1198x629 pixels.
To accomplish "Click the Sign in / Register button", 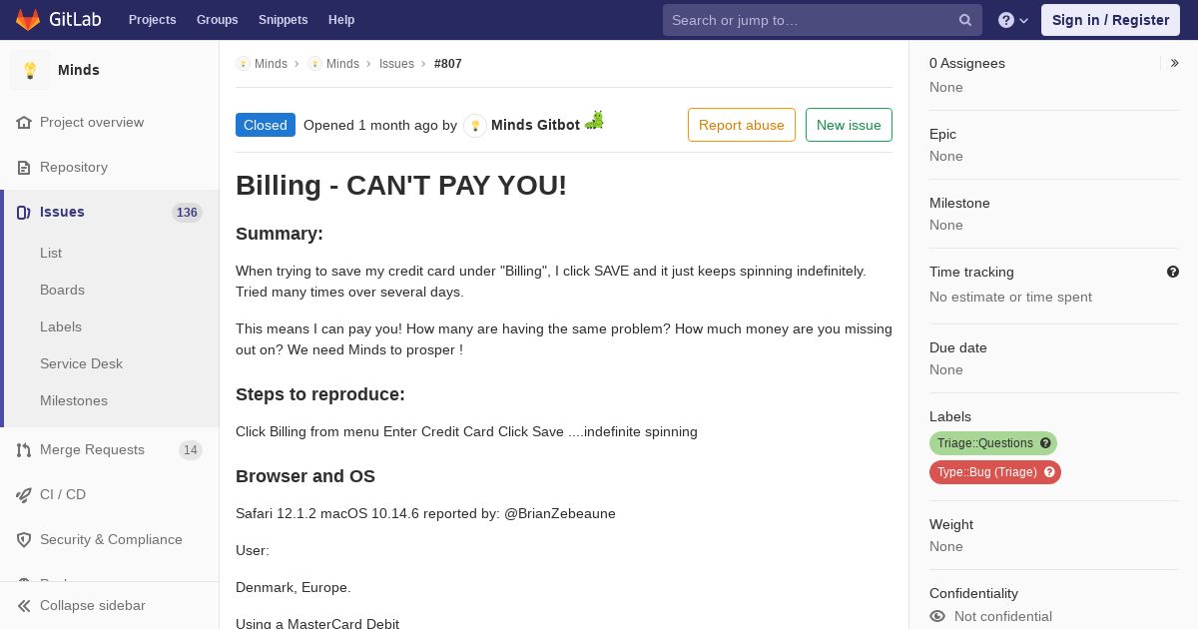I will pyautogui.click(x=1110, y=20).
